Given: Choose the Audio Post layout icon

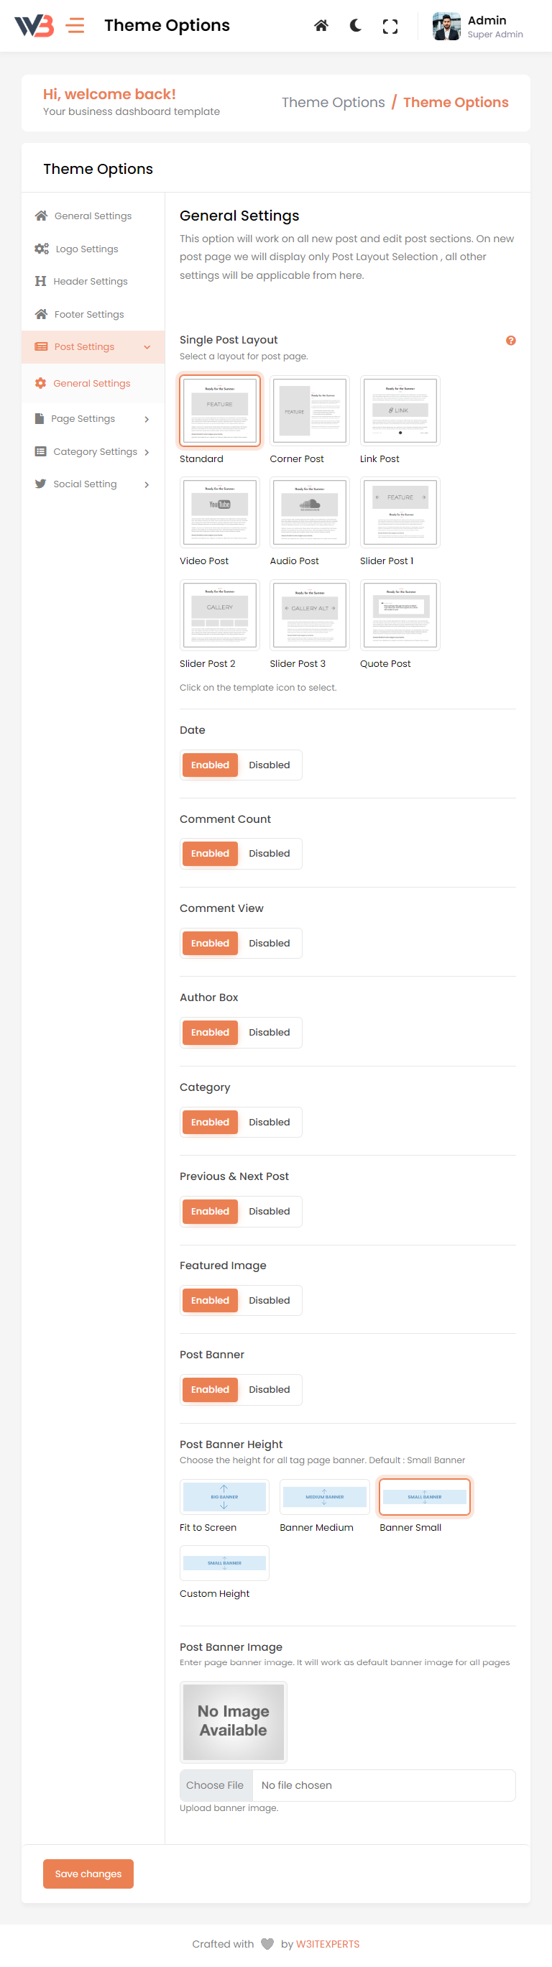Looking at the screenshot, I should pos(309,512).
